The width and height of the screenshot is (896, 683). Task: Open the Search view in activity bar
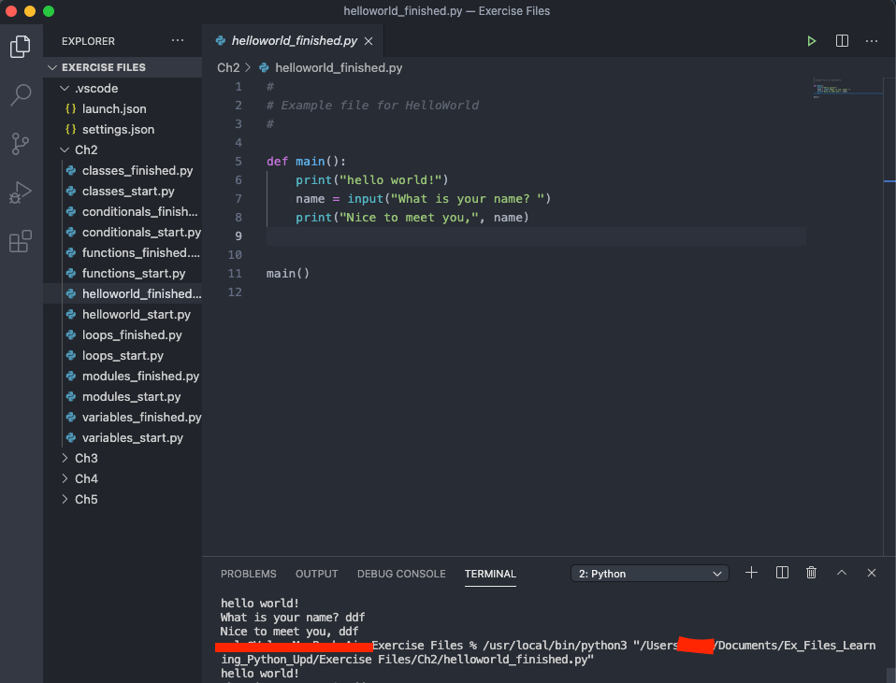coord(21,94)
